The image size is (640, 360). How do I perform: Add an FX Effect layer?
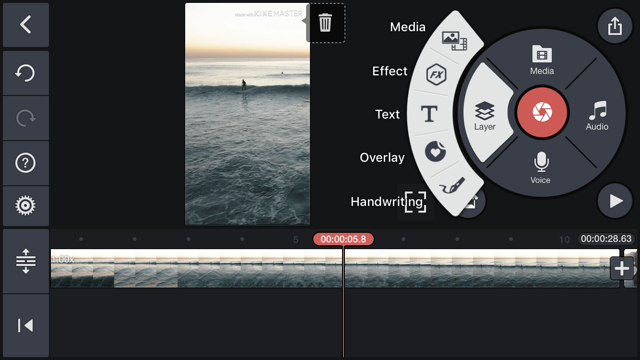(x=436, y=75)
